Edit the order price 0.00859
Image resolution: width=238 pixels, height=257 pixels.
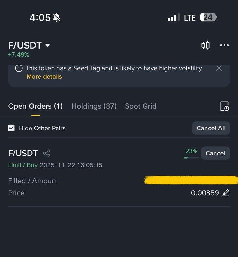pos(226,193)
